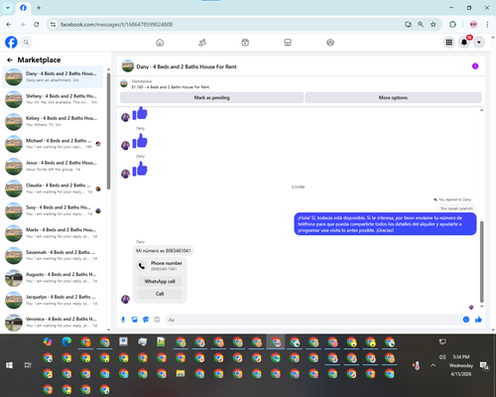This screenshot has height=397, width=496.
Task: Open Marlo conversation in the list
Action: [x=53, y=233]
